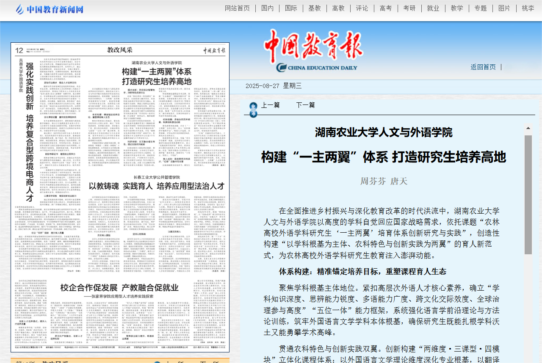Open 以教铸魂 实践育人 article in page image
The image size is (542, 363).
156,186
